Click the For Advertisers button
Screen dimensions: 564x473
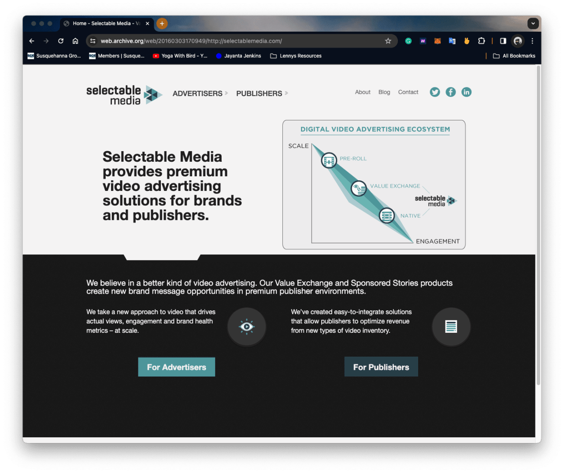[x=177, y=367]
